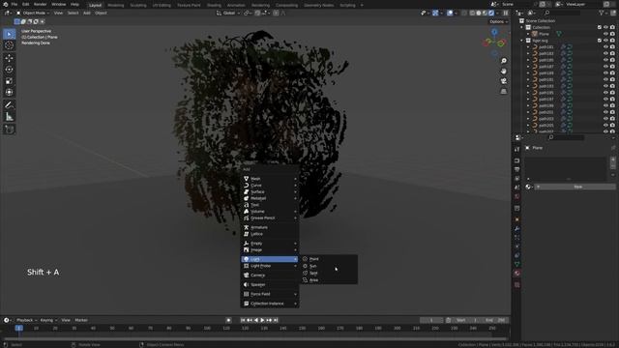Add Sun light from submenu

(x=329, y=266)
